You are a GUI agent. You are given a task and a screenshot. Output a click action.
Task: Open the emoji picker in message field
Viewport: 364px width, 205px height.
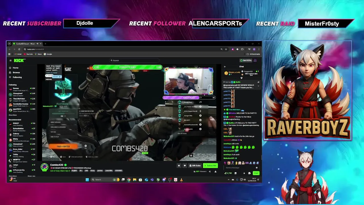coord(257,168)
